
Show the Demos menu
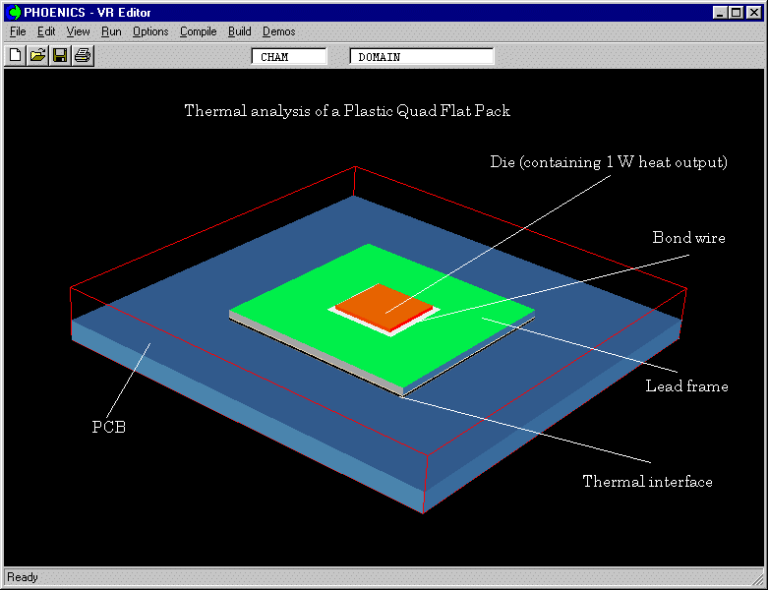[x=278, y=31]
